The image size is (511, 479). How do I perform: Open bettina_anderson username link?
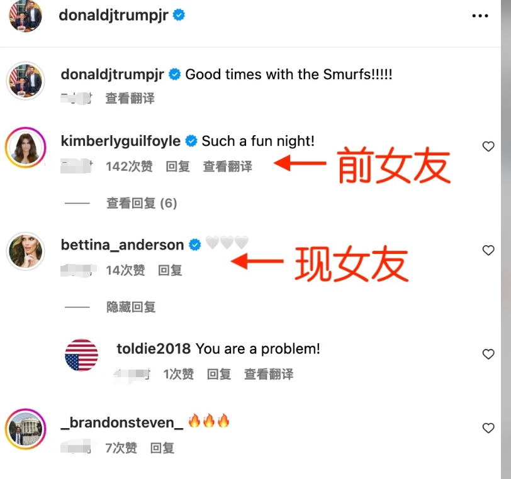click(x=122, y=245)
